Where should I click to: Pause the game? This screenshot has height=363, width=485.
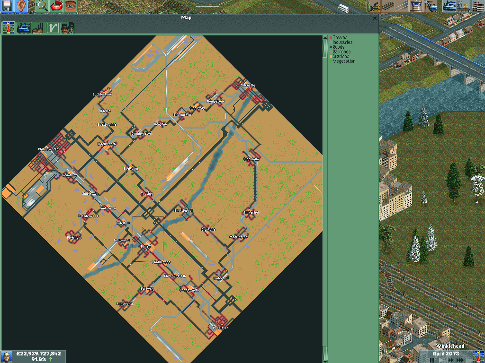coord(432,360)
